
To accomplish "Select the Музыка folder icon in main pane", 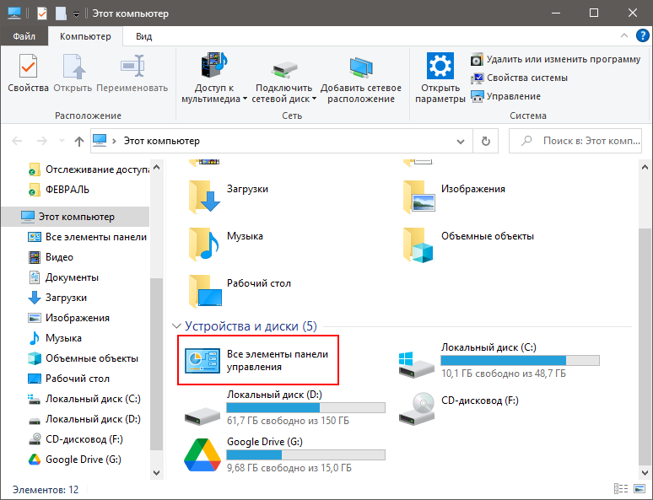I will [204, 244].
